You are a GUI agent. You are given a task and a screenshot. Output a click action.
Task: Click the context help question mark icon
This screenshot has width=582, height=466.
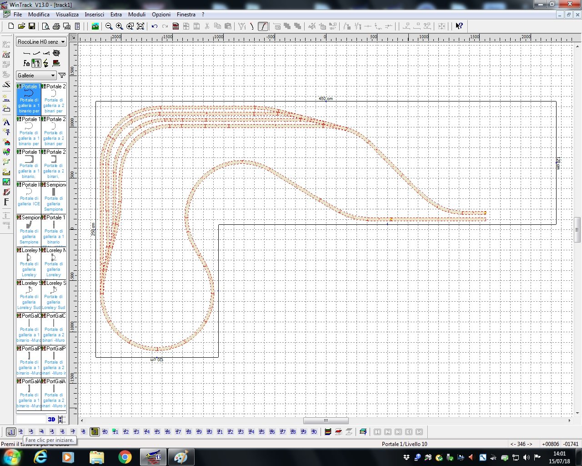pos(459,26)
